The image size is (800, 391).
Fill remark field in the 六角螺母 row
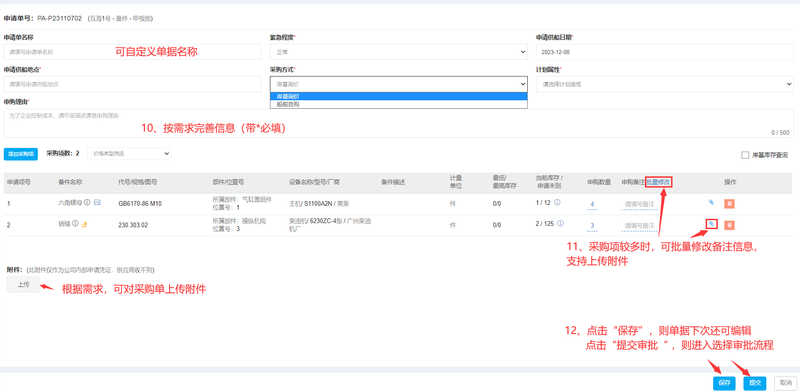point(639,204)
